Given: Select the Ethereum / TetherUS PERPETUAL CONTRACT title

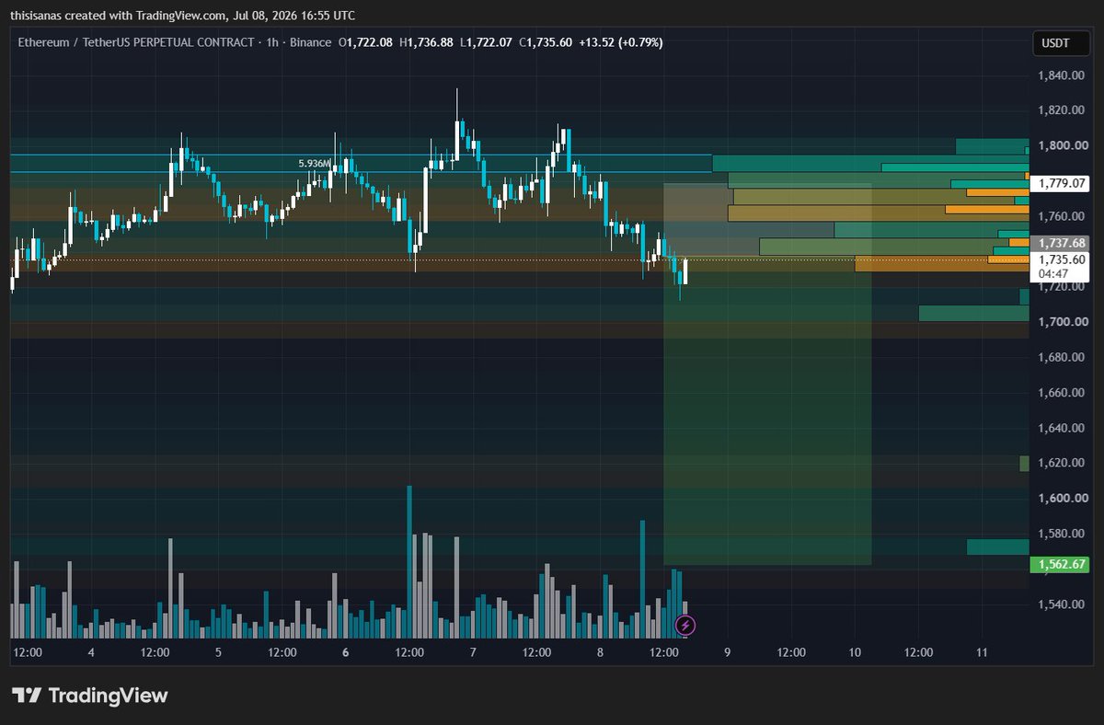Looking at the screenshot, I should [x=134, y=42].
